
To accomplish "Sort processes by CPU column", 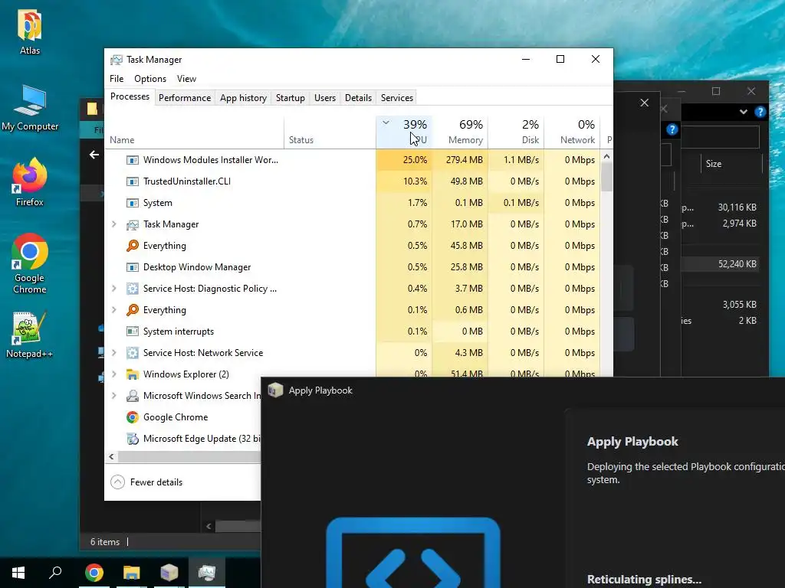I will pyautogui.click(x=404, y=132).
